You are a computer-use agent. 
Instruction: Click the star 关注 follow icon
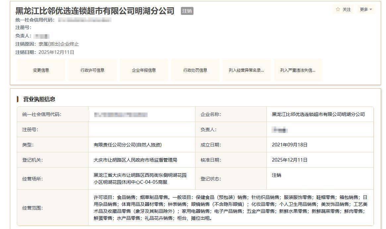point(338,9)
